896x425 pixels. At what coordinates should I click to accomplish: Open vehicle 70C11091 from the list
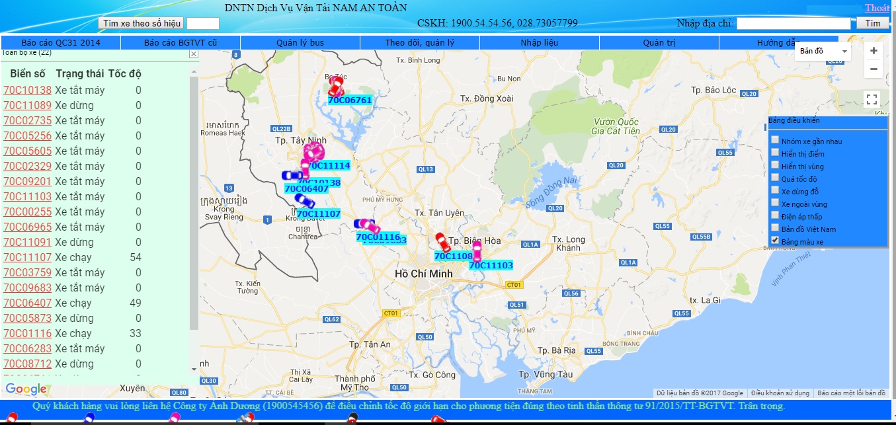point(27,243)
